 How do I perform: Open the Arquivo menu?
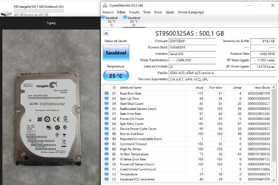click(108, 12)
